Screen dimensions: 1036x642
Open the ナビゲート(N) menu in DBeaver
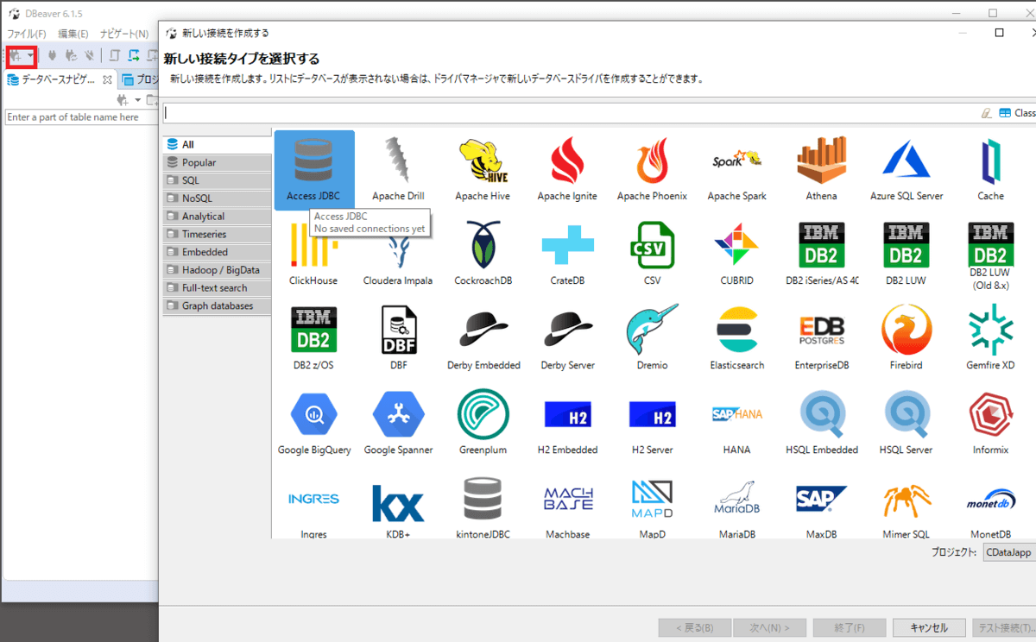(124, 34)
